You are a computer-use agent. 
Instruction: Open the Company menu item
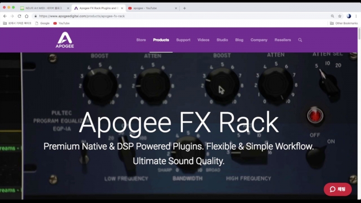(259, 40)
